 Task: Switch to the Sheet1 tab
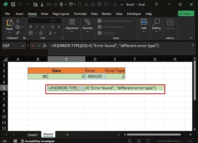(x=32, y=134)
